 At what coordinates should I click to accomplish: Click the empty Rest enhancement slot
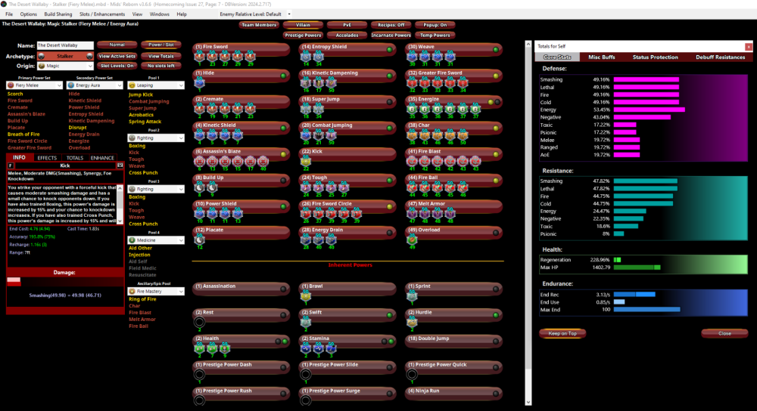click(199, 322)
